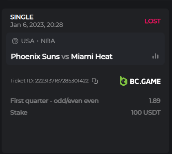Click the BC.GAME brand text
Image resolution: width=172 pixels, height=154 pixels.
pos(145,81)
